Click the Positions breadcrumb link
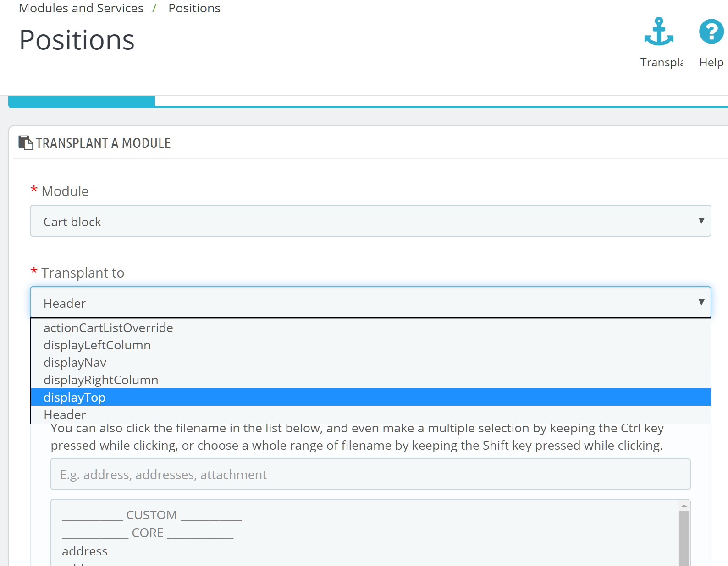The width and height of the screenshot is (728, 566). [194, 8]
